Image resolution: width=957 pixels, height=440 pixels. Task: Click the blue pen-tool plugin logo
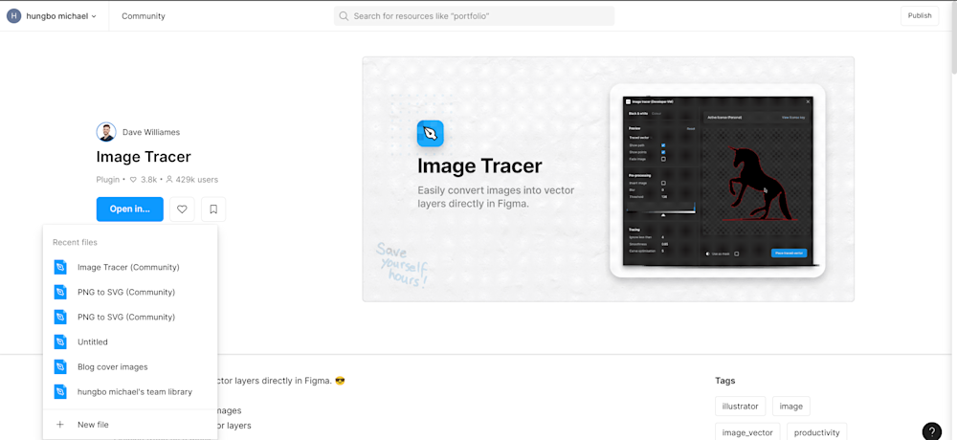[431, 133]
